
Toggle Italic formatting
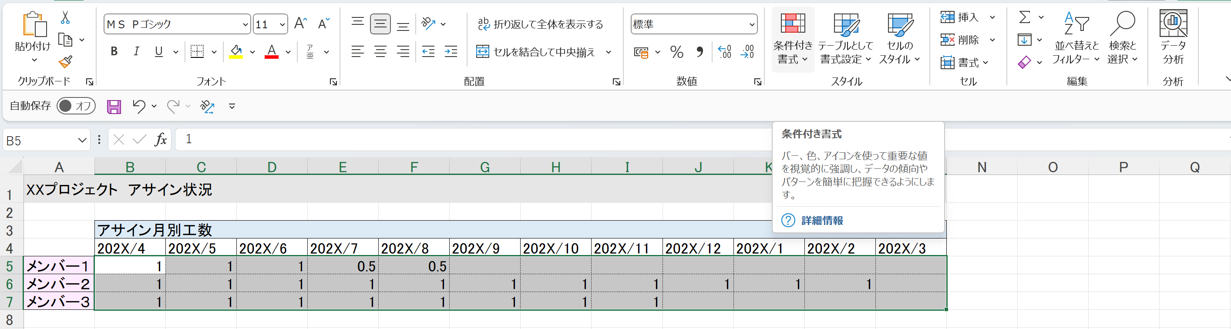[x=136, y=52]
